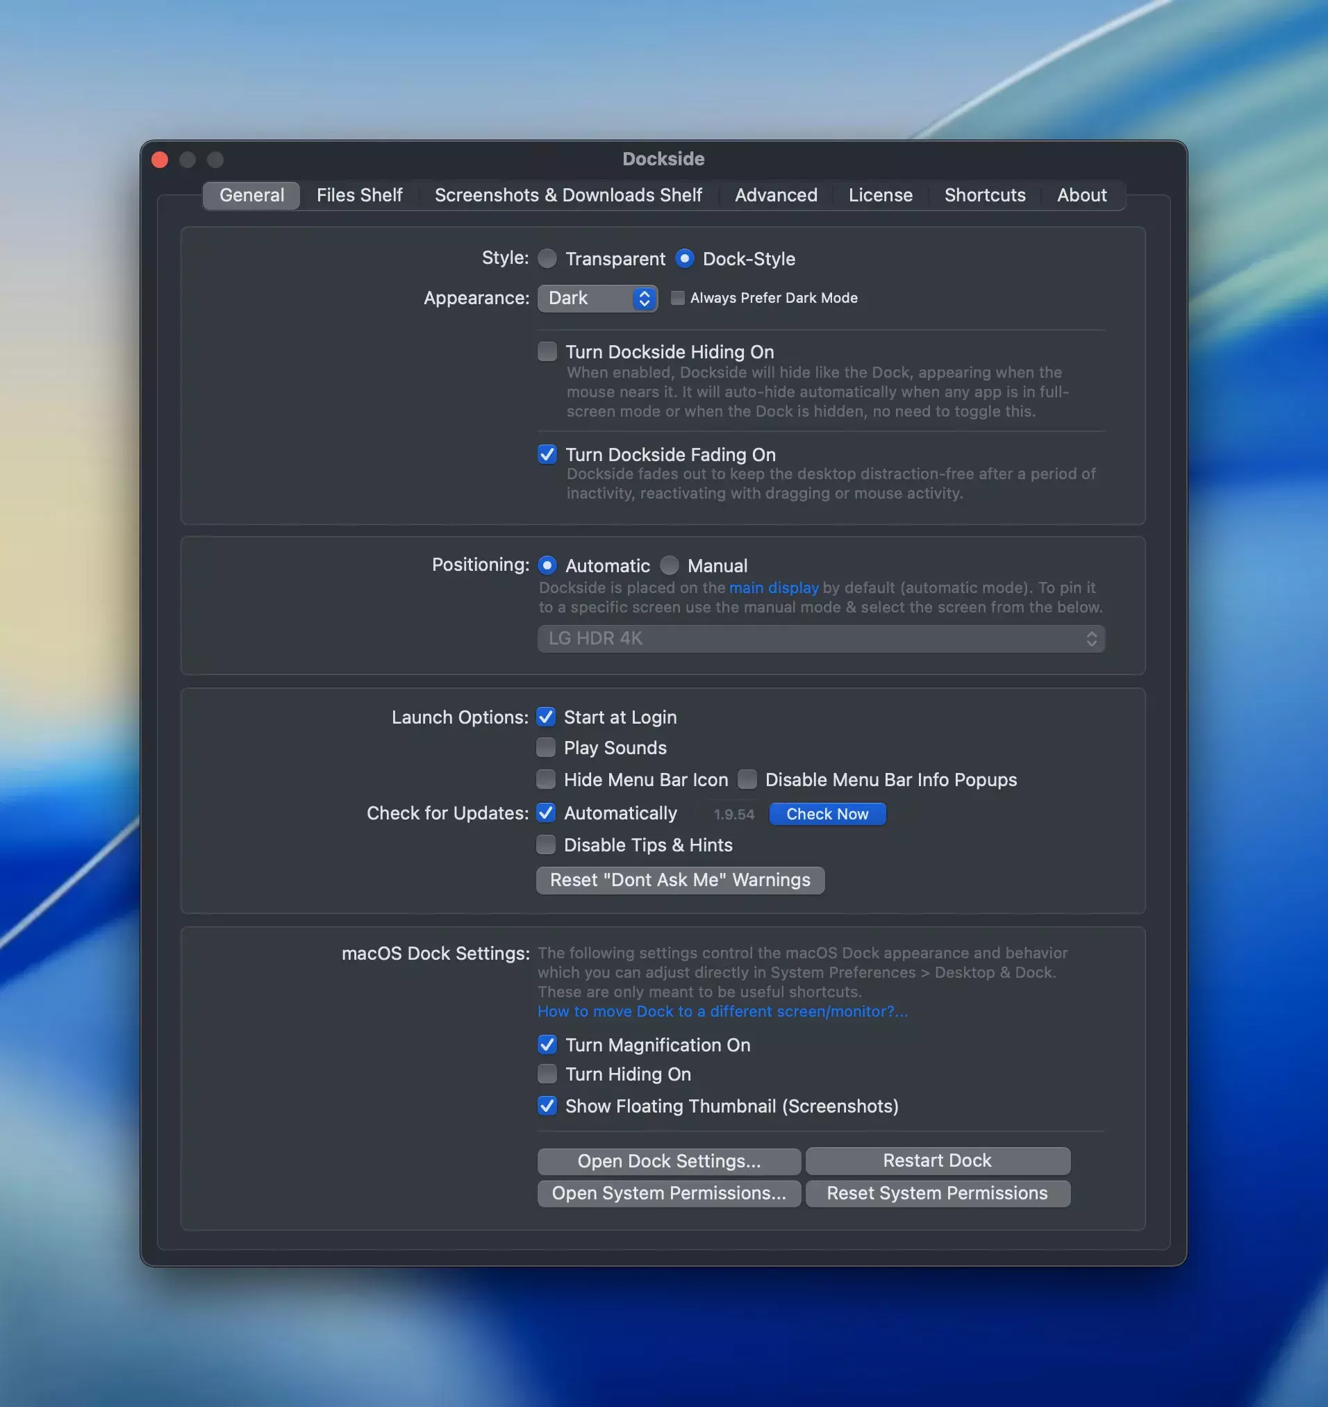Open the Shortcuts tab
This screenshot has width=1328, height=1407.
pos(984,195)
